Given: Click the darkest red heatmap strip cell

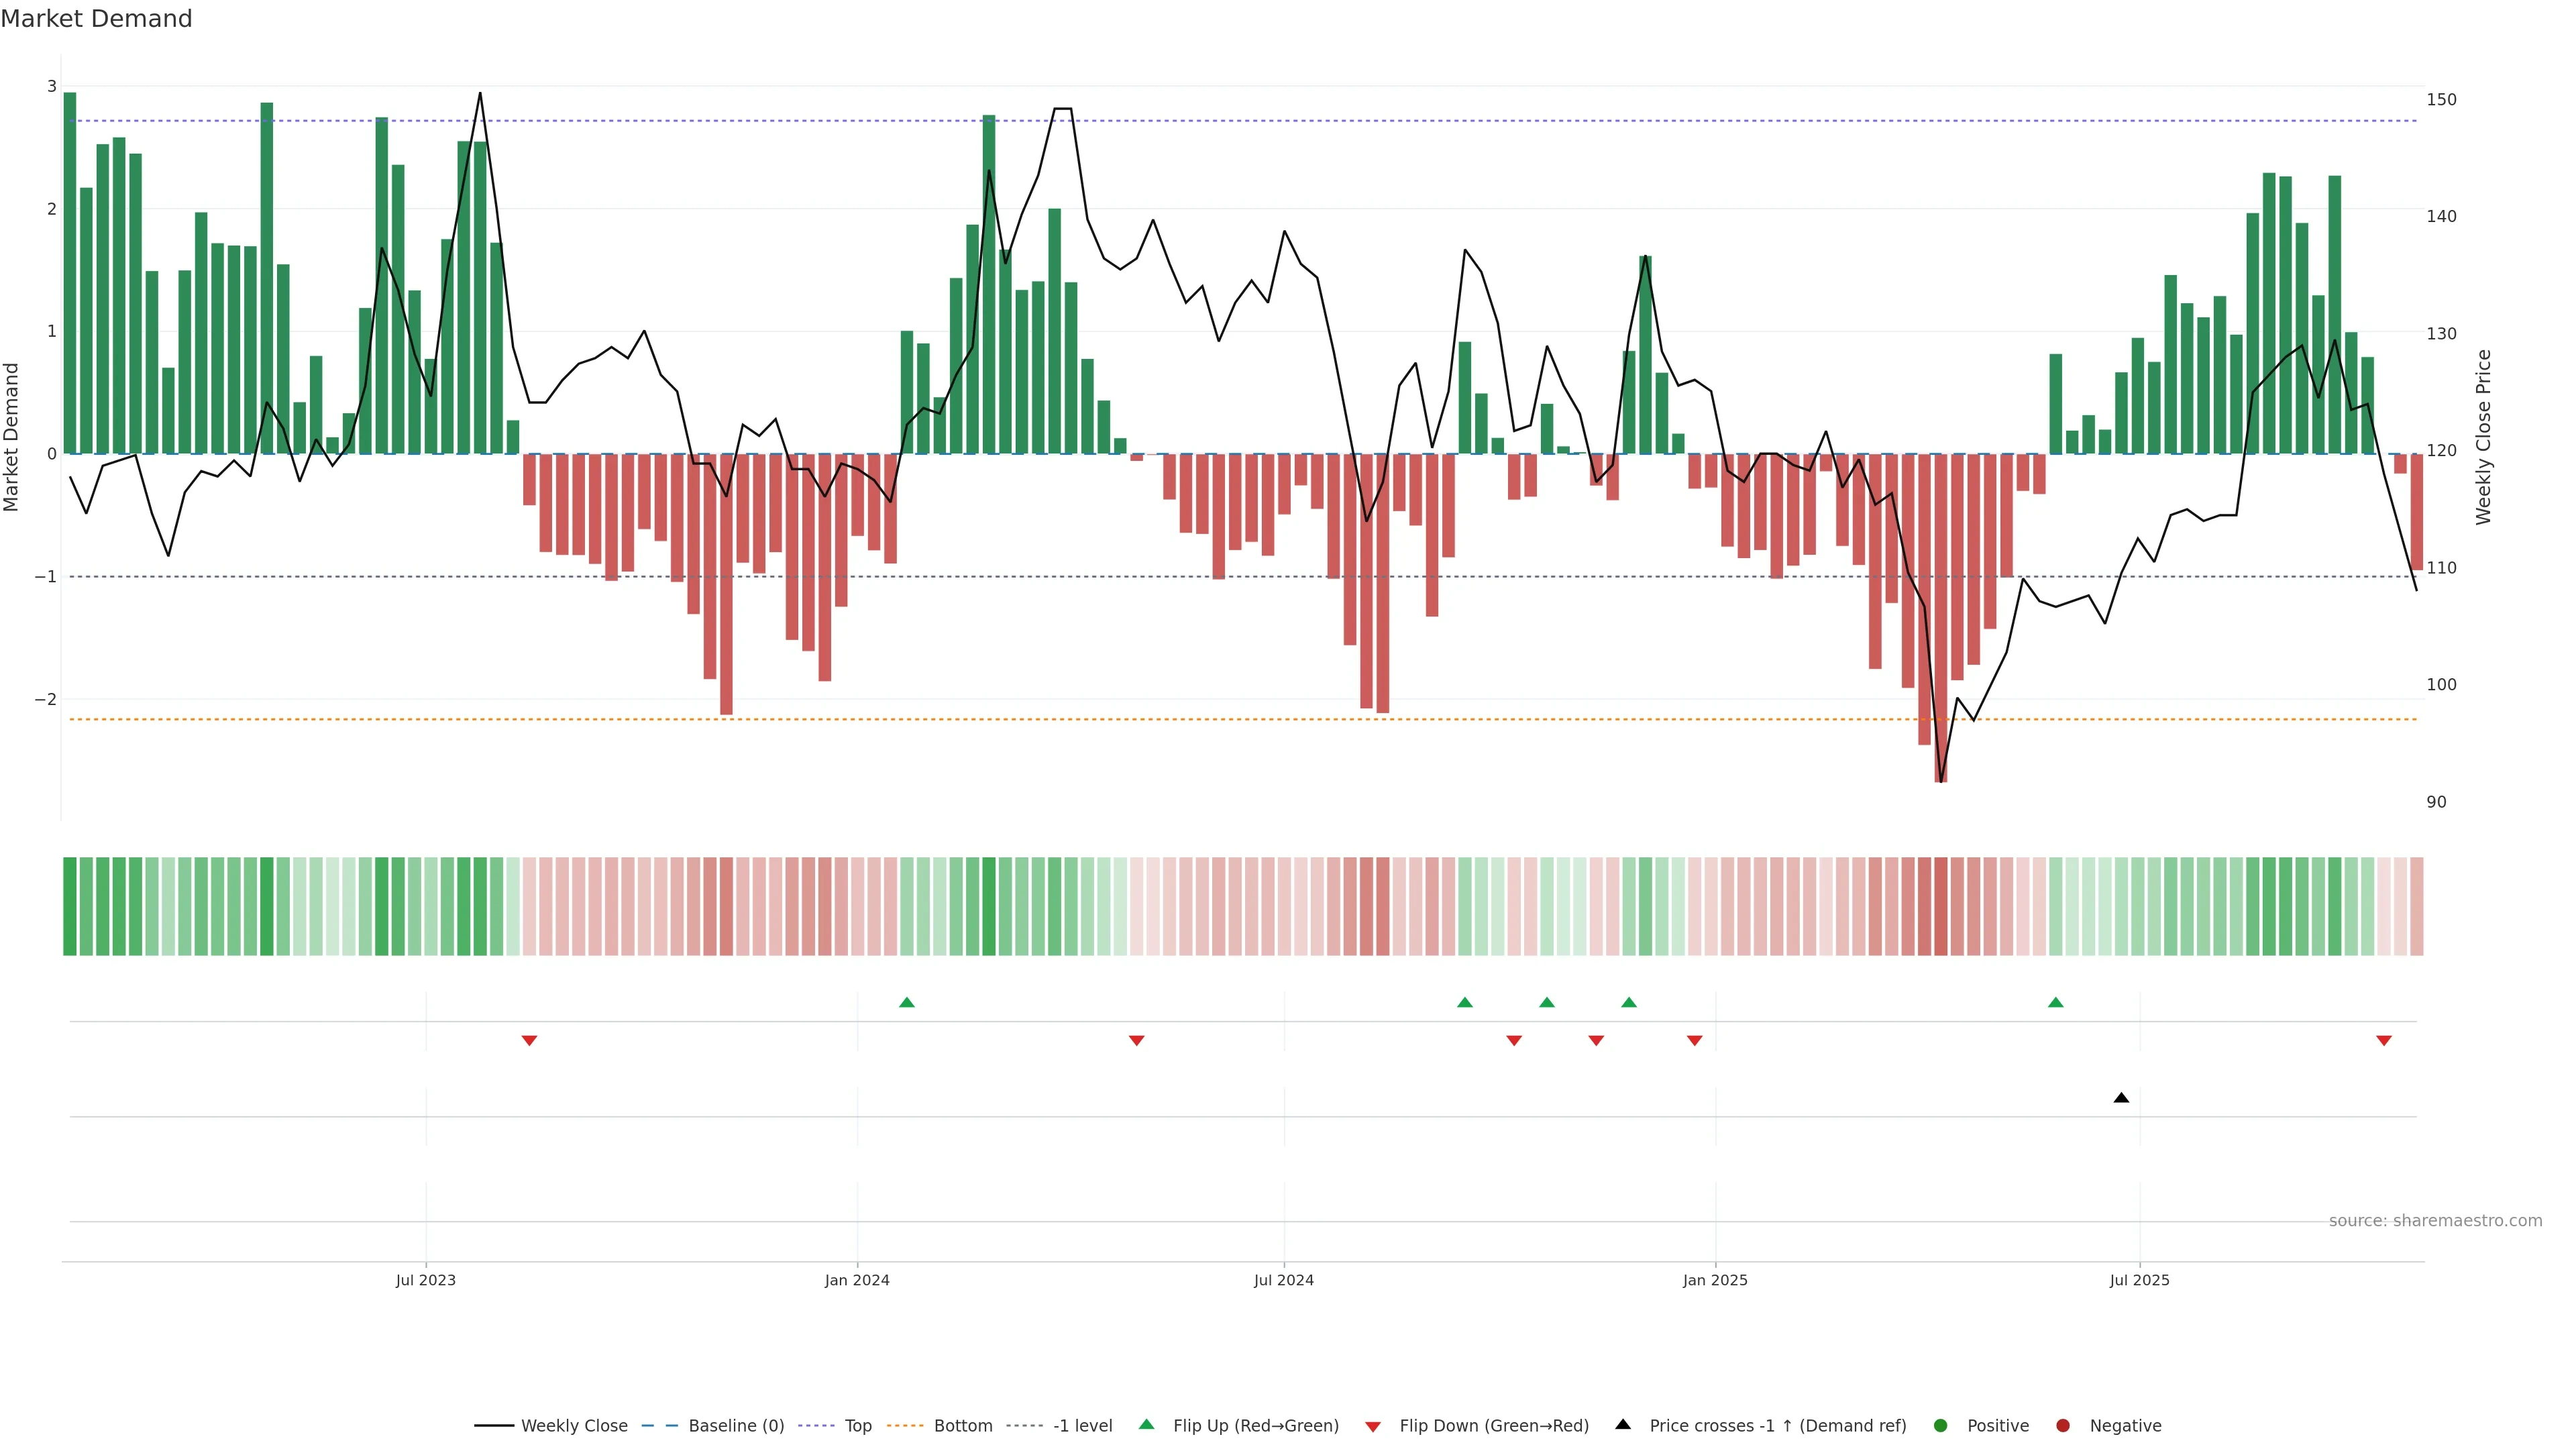Looking at the screenshot, I should click(1940, 906).
